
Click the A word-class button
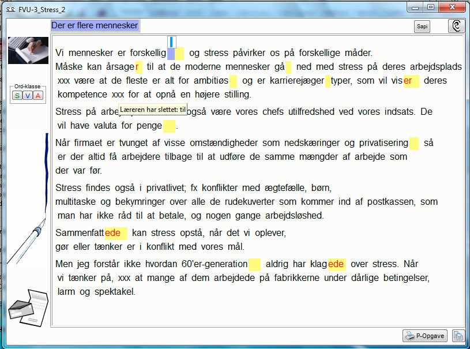pos(38,96)
